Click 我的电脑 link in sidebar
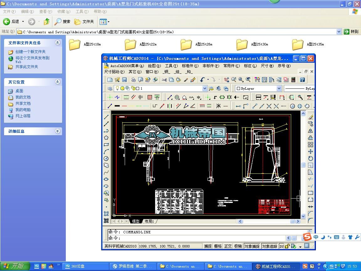361x271 pixels. (23, 110)
